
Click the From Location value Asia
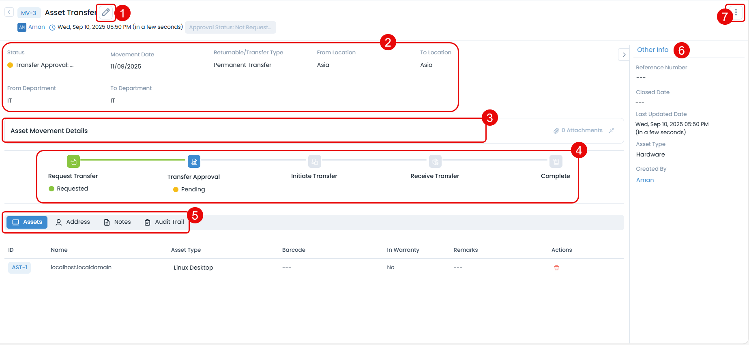coord(323,65)
